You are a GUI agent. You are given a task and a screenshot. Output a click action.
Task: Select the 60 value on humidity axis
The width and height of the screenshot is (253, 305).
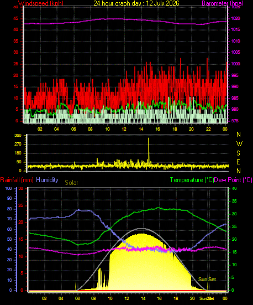tap(9, 229)
